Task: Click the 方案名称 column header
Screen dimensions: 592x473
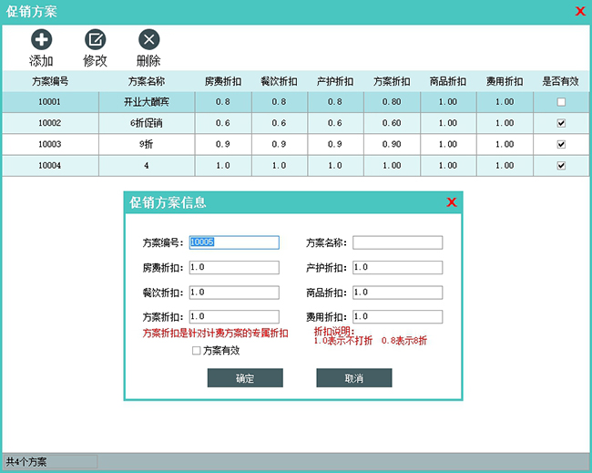Action: [146, 81]
